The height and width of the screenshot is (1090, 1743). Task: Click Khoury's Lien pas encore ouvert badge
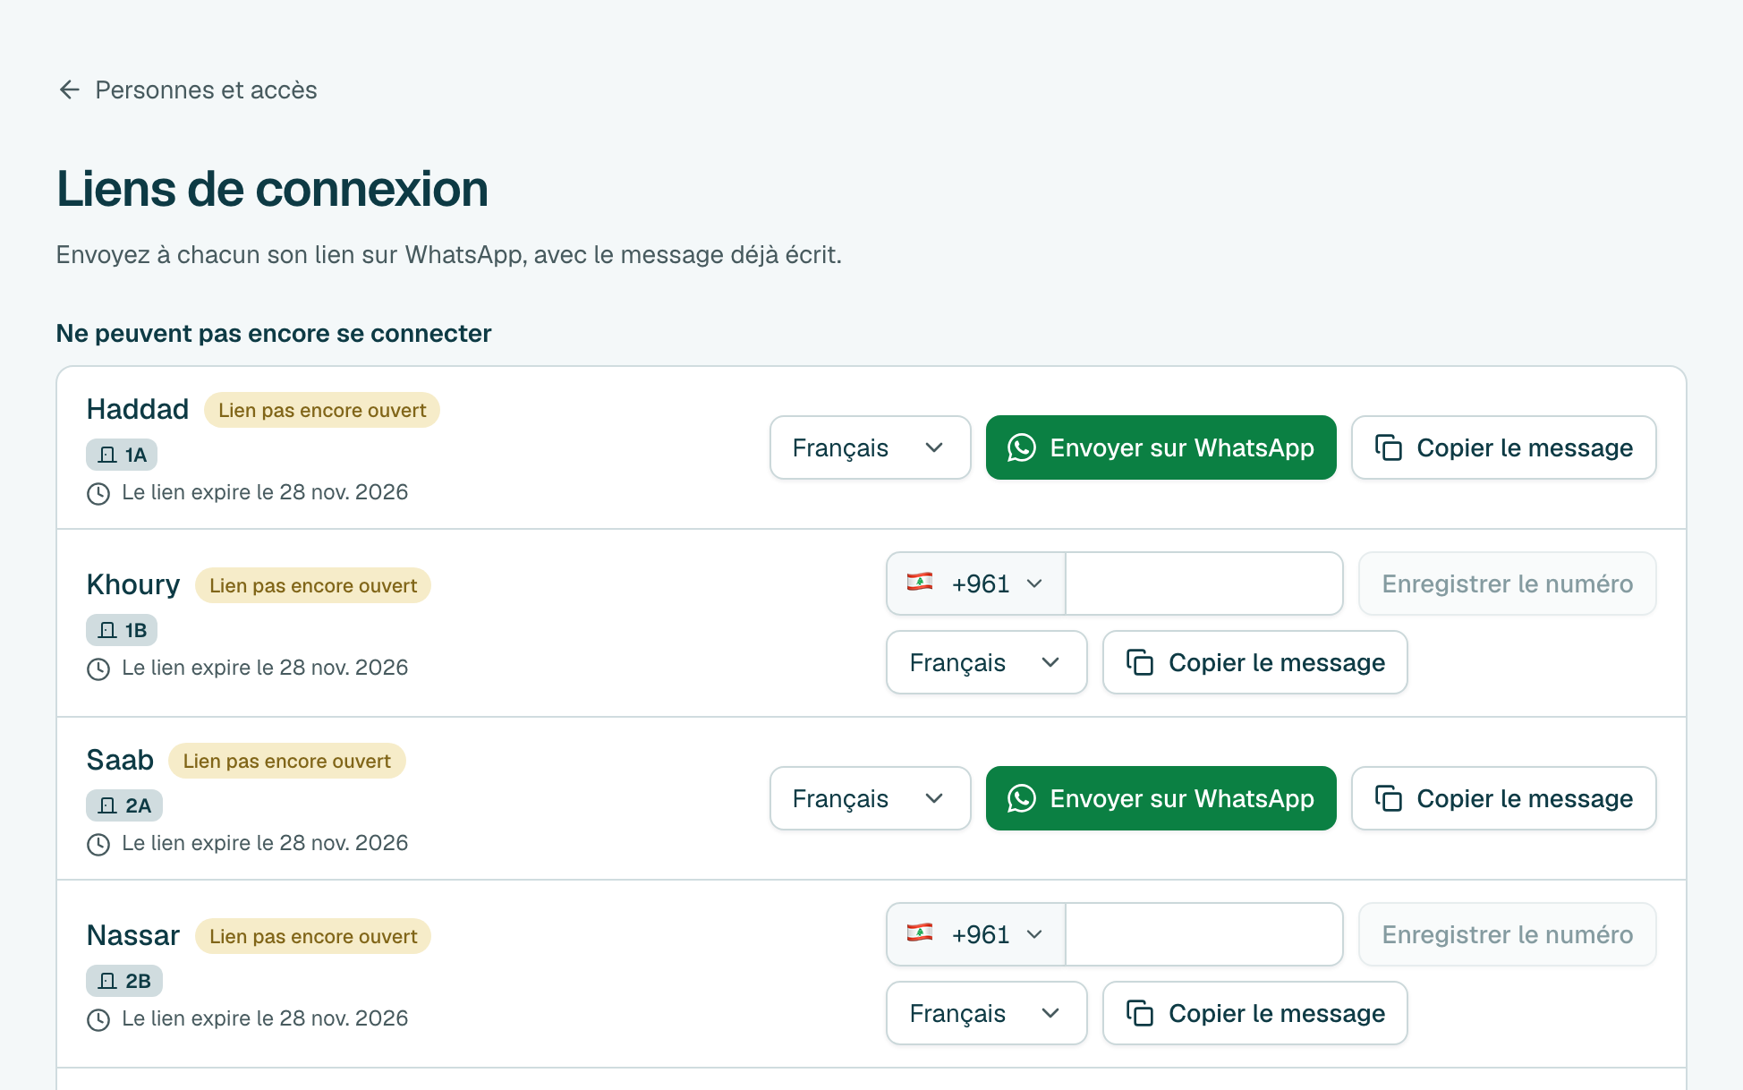pyautogui.click(x=313, y=585)
